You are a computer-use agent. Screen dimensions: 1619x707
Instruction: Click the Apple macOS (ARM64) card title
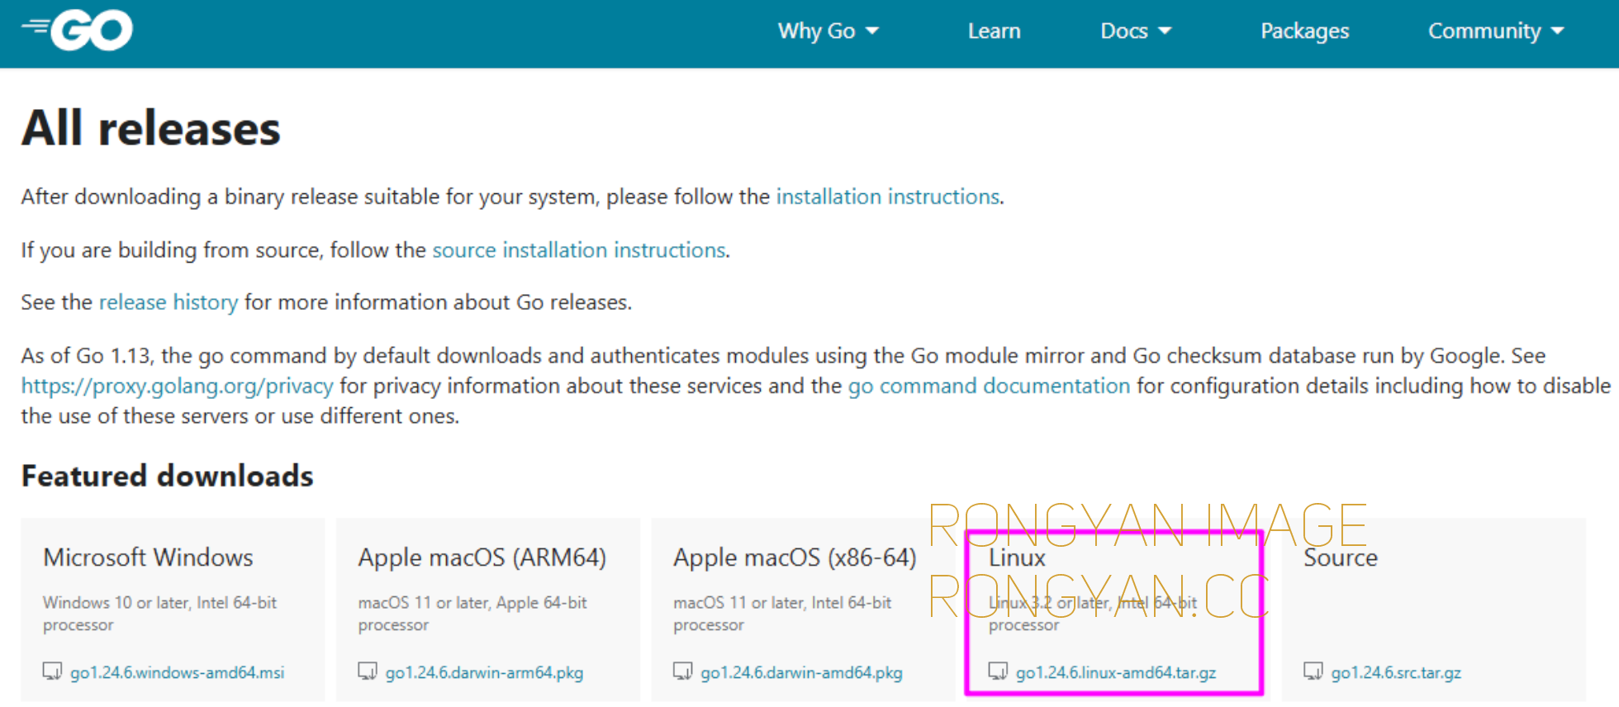[482, 558]
